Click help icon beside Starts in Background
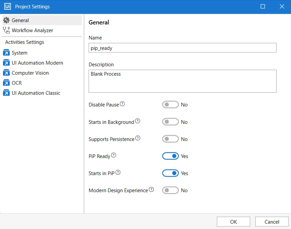This screenshot has width=291, height=229. coord(138,121)
